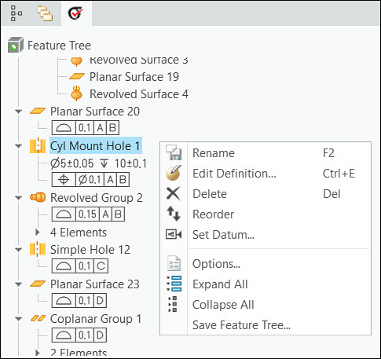
Task: Click the Expand All icon
Action: pyautogui.click(x=174, y=284)
